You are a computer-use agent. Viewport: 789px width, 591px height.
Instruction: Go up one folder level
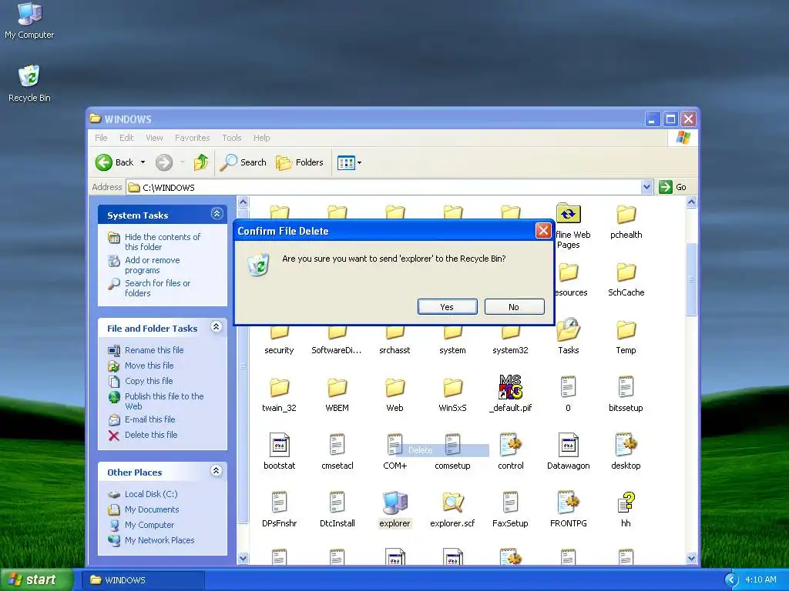(x=201, y=162)
